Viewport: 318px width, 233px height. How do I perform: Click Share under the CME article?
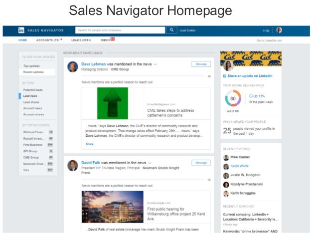89,144
